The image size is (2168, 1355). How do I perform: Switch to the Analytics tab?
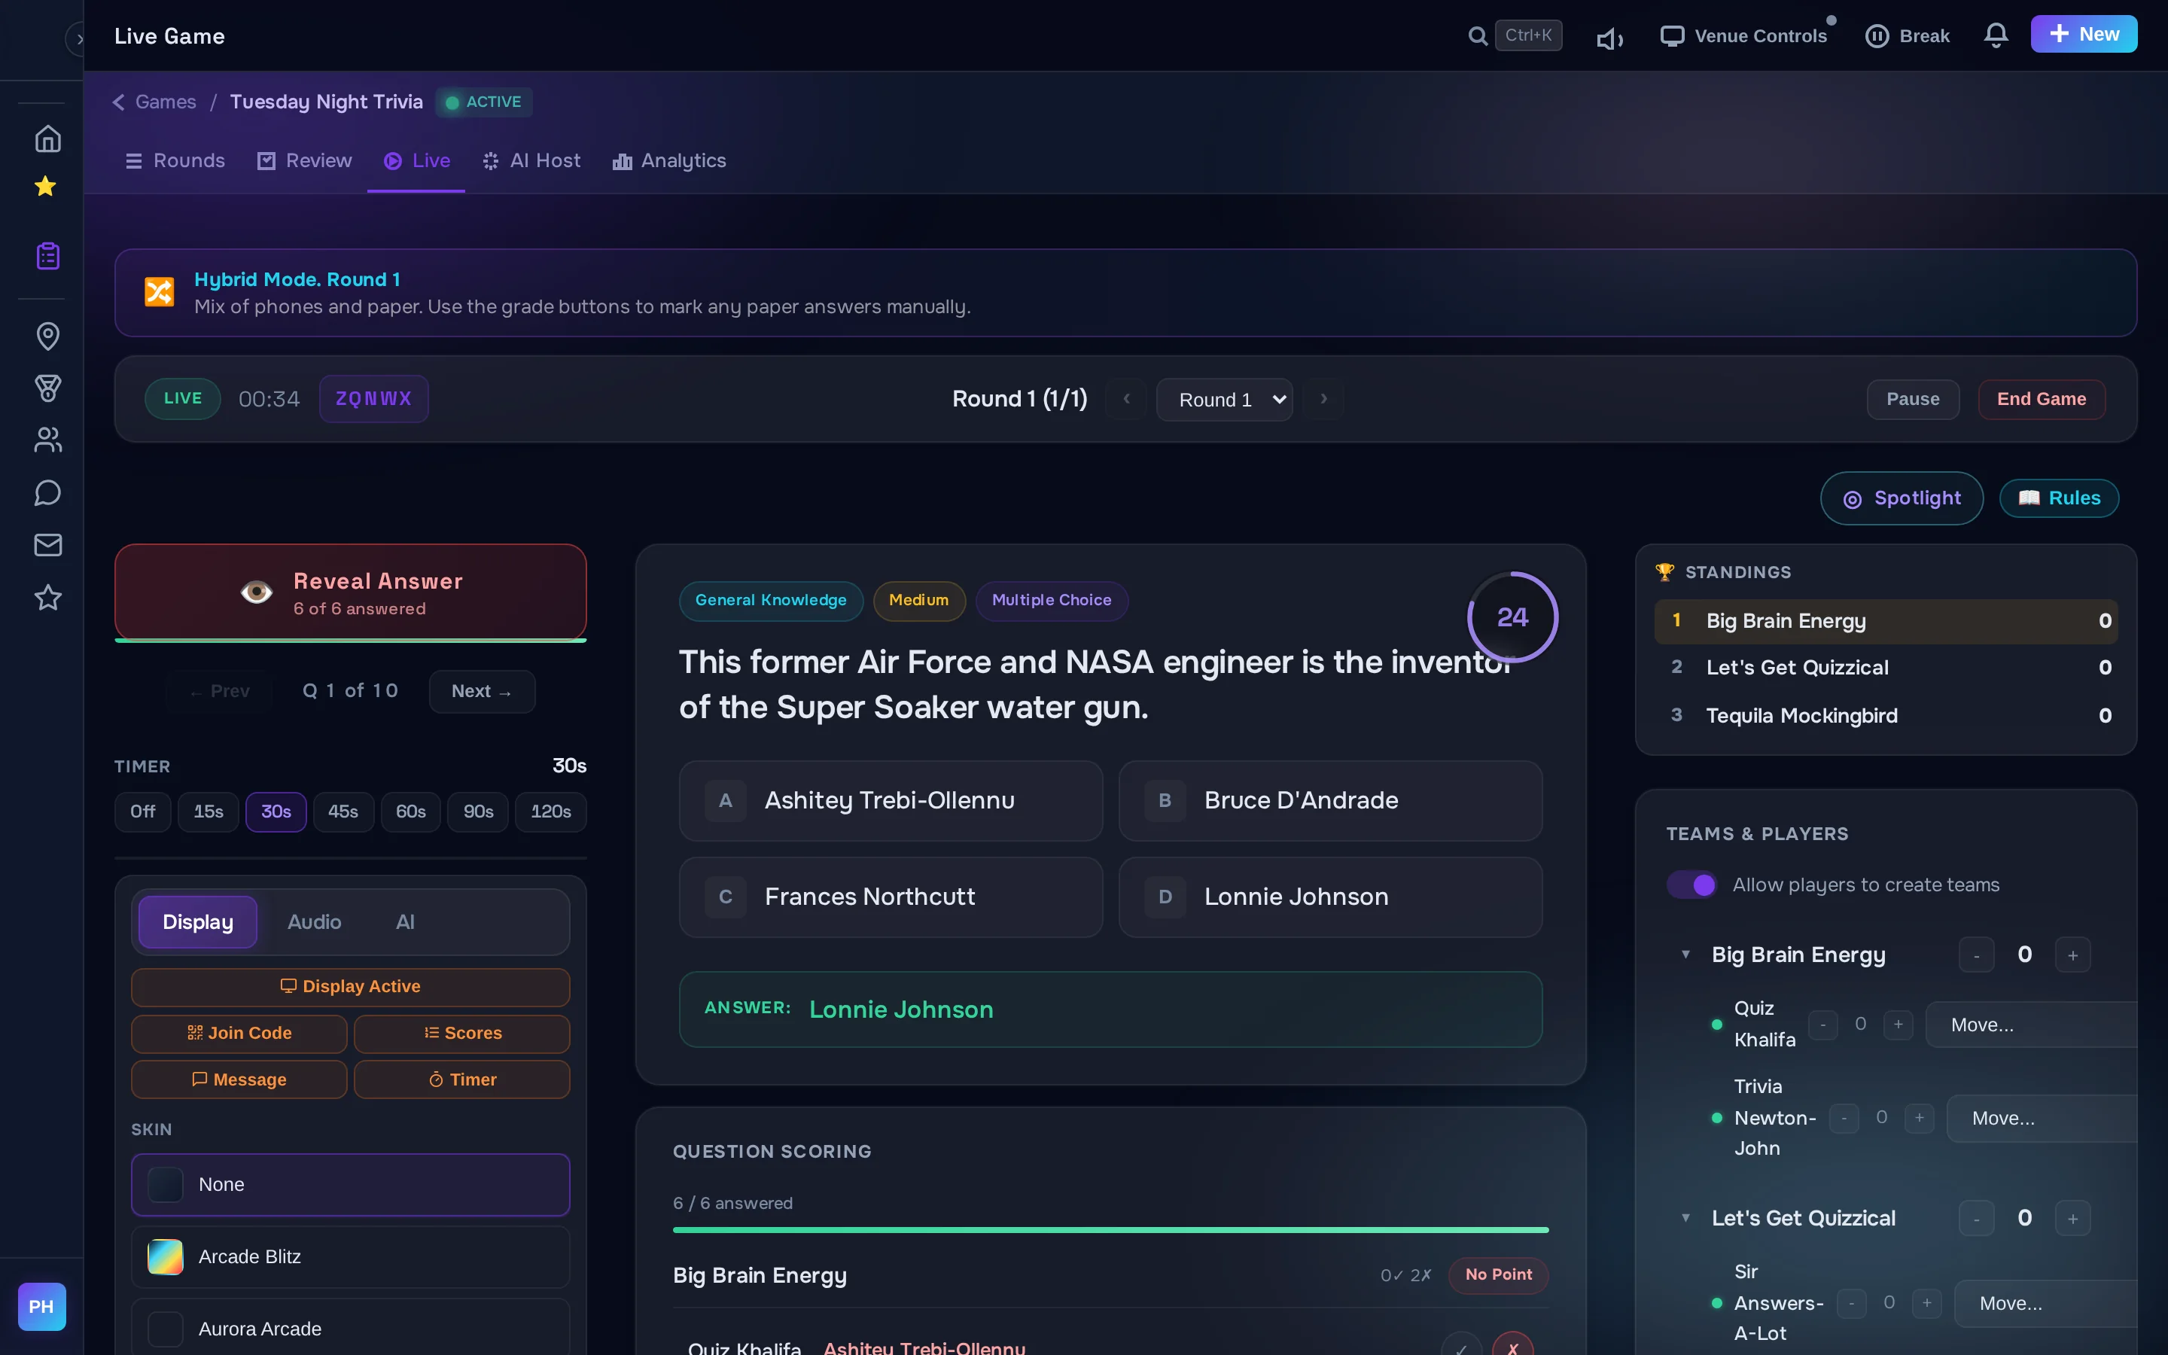pyautogui.click(x=669, y=160)
